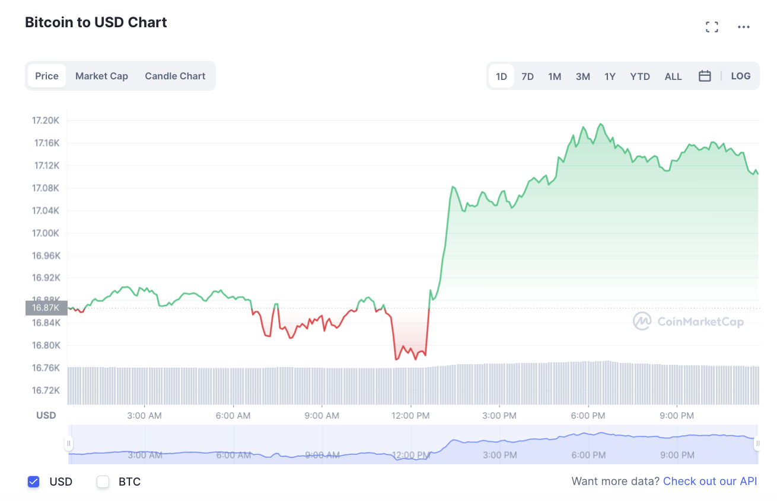Open the Check out our API link

pyautogui.click(x=710, y=481)
